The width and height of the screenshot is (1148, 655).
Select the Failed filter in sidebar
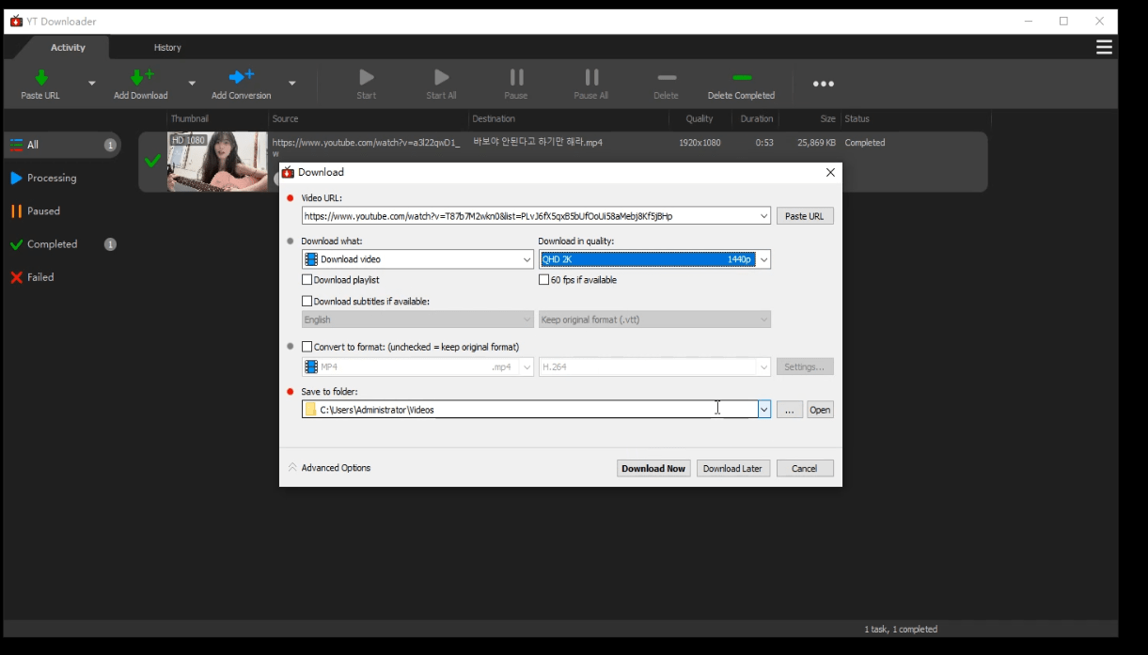[40, 277]
